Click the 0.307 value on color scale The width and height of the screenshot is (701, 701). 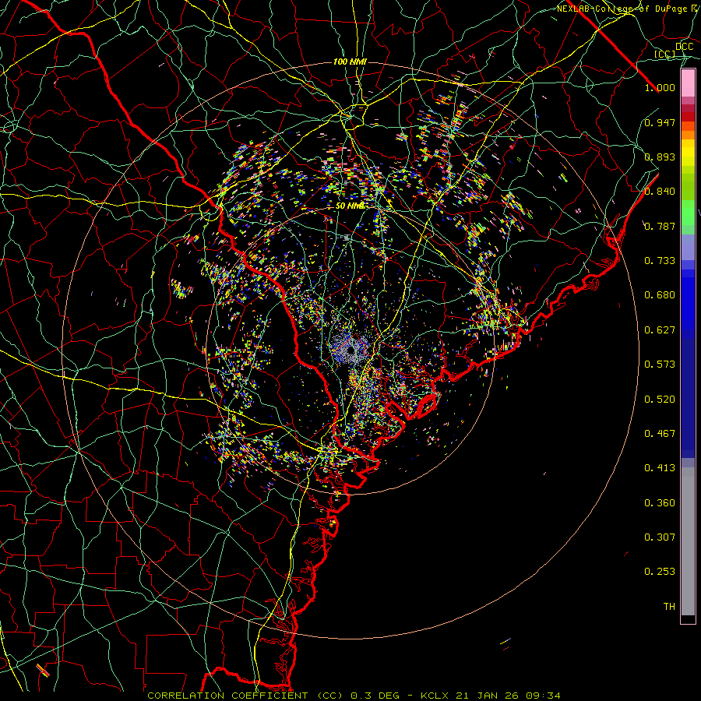pos(660,537)
